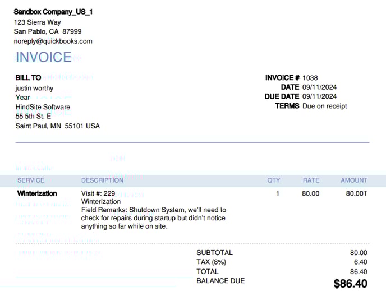
Task: Click the RATE column header
Action: pyautogui.click(x=311, y=180)
